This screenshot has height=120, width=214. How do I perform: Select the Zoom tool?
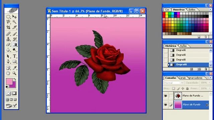click(14, 73)
